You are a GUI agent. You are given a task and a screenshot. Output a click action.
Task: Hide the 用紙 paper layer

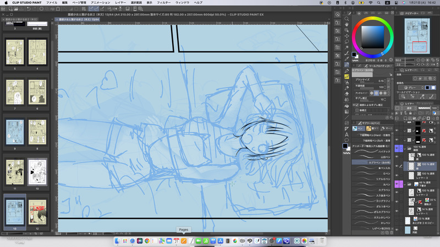397,229
